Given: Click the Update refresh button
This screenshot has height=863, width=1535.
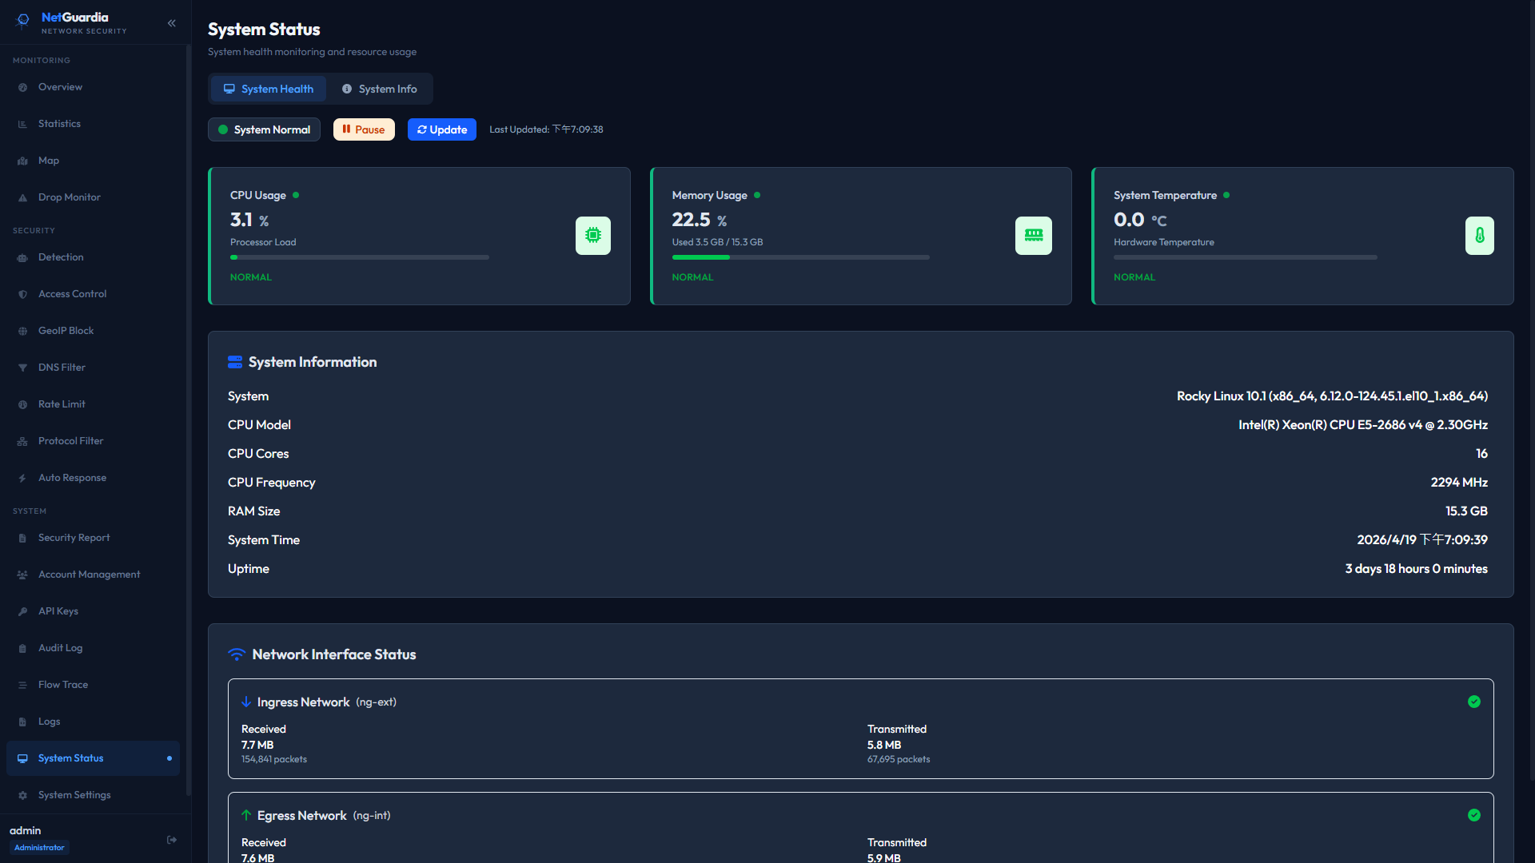Looking at the screenshot, I should (442, 129).
